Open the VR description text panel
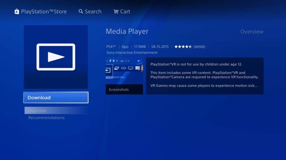286x160 pixels. click(x=205, y=76)
